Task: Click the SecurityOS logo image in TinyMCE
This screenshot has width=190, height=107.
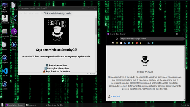Action: point(57,32)
